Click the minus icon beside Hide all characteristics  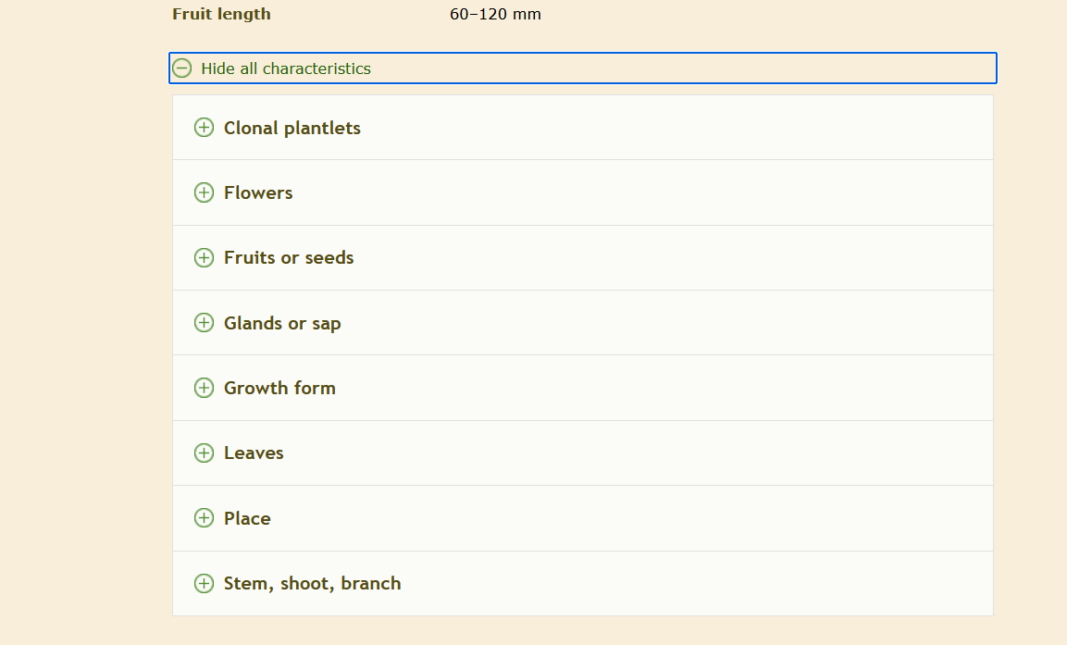(x=182, y=68)
